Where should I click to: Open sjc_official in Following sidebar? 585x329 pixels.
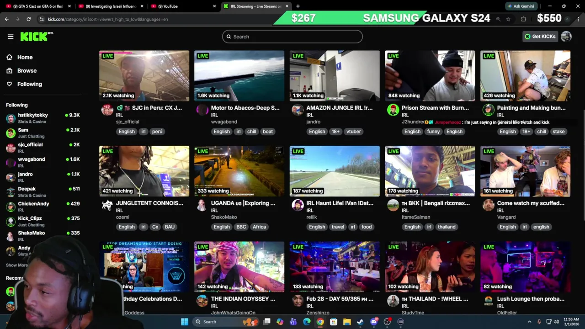point(43,147)
